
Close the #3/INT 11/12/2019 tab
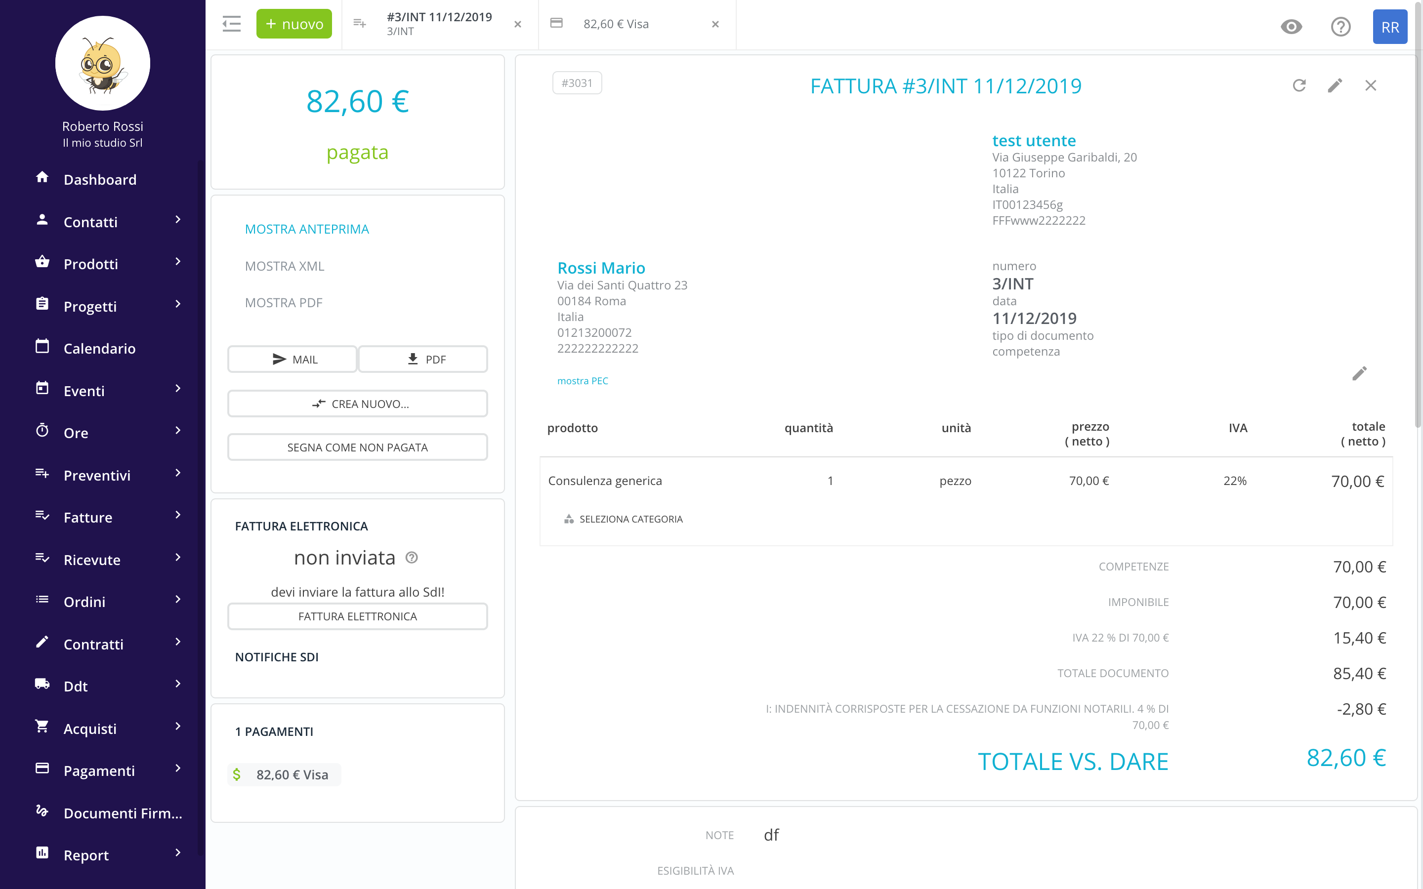pos(517,24)
